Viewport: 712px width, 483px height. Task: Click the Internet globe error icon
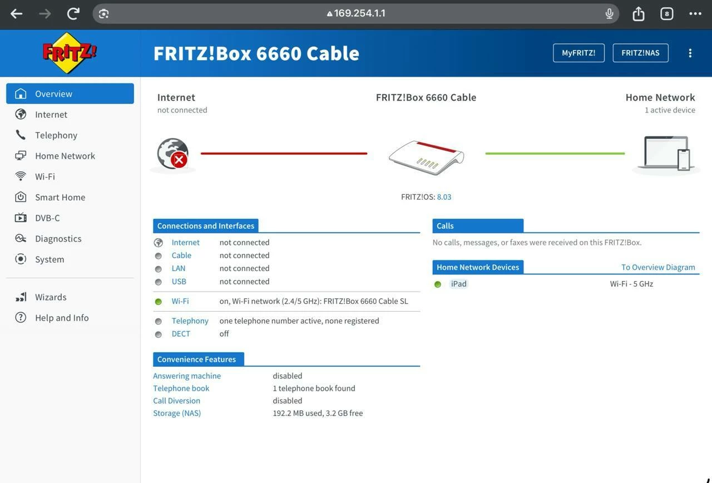172,154
